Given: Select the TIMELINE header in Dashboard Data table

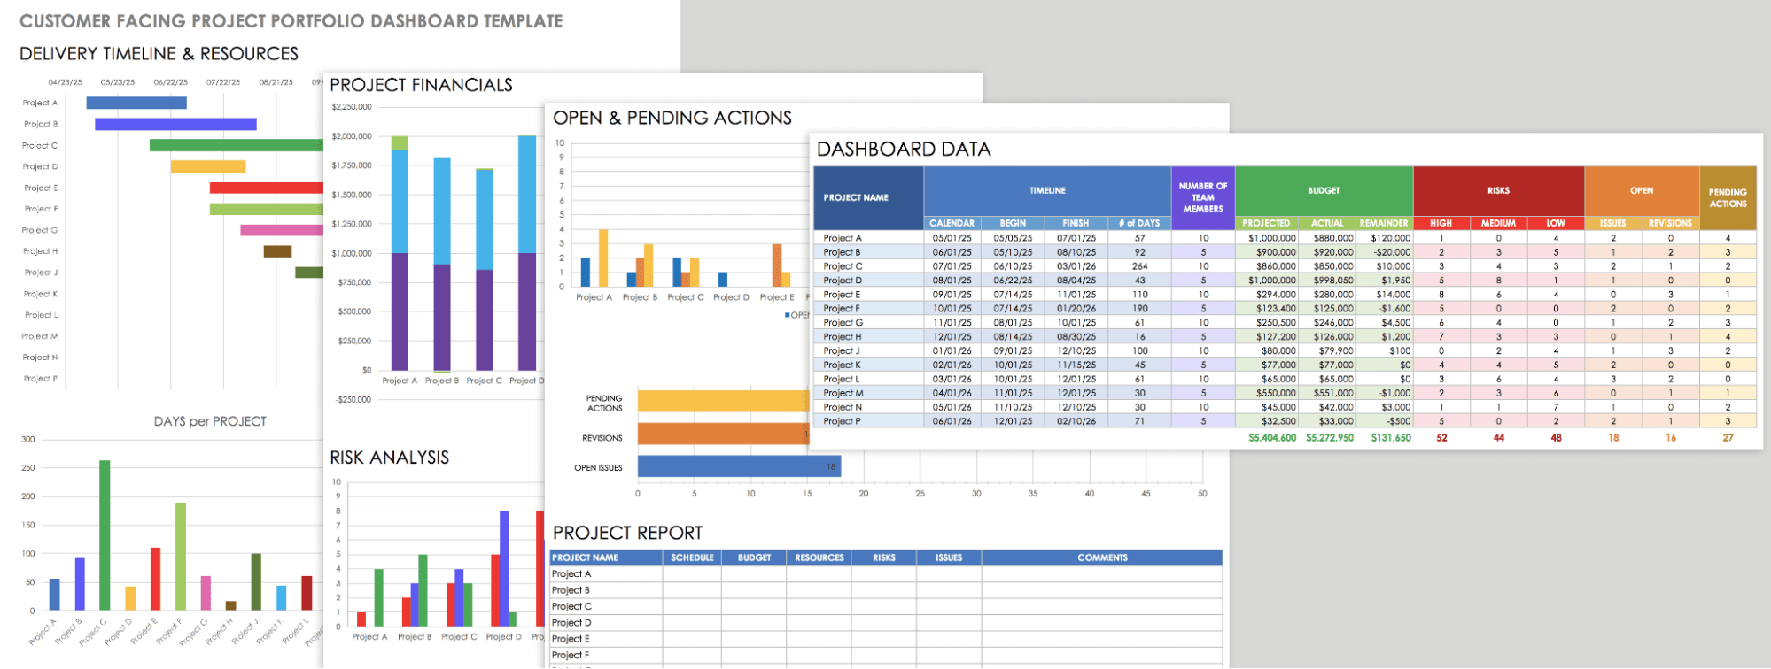Looking at the screenshot, I should click(x=1047, y=190).
